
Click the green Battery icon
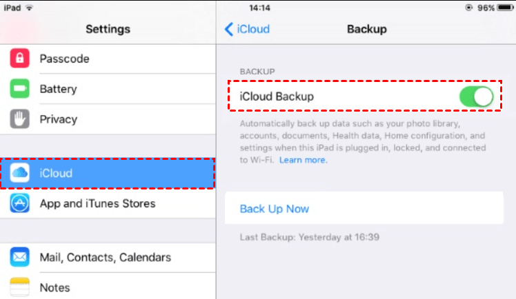coord(19,89)
